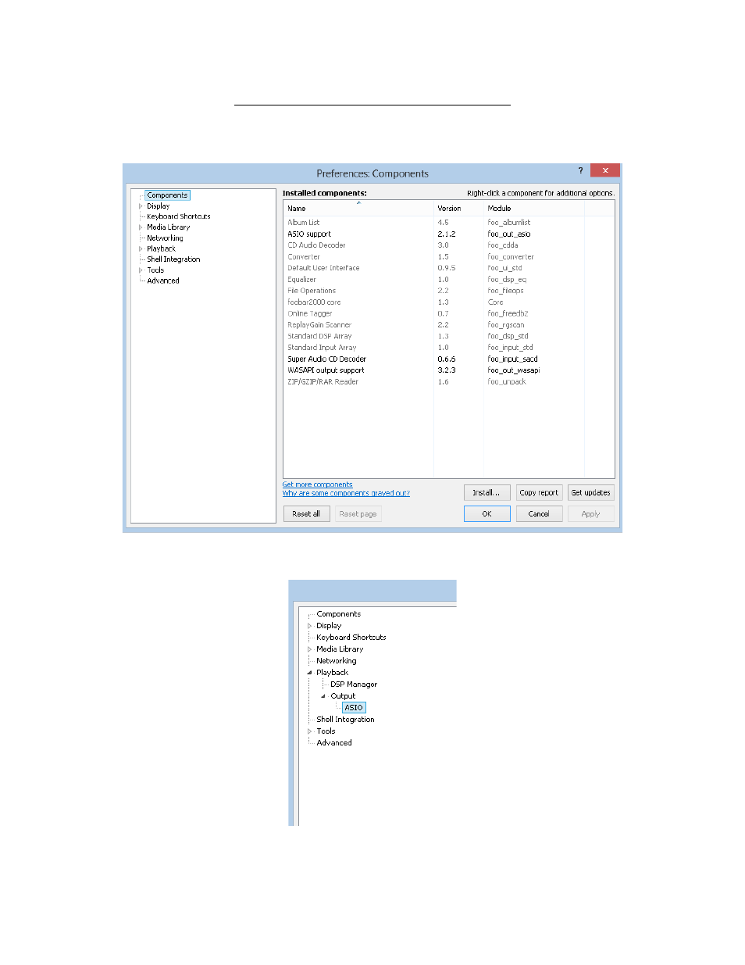Click the Install... button

[x=487, y=493]
